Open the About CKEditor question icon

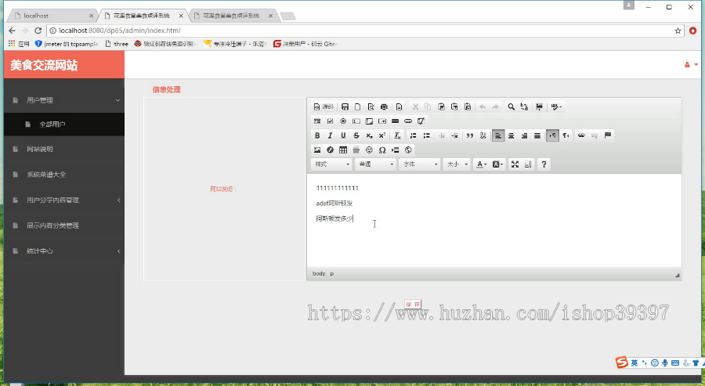click(544, 164)
